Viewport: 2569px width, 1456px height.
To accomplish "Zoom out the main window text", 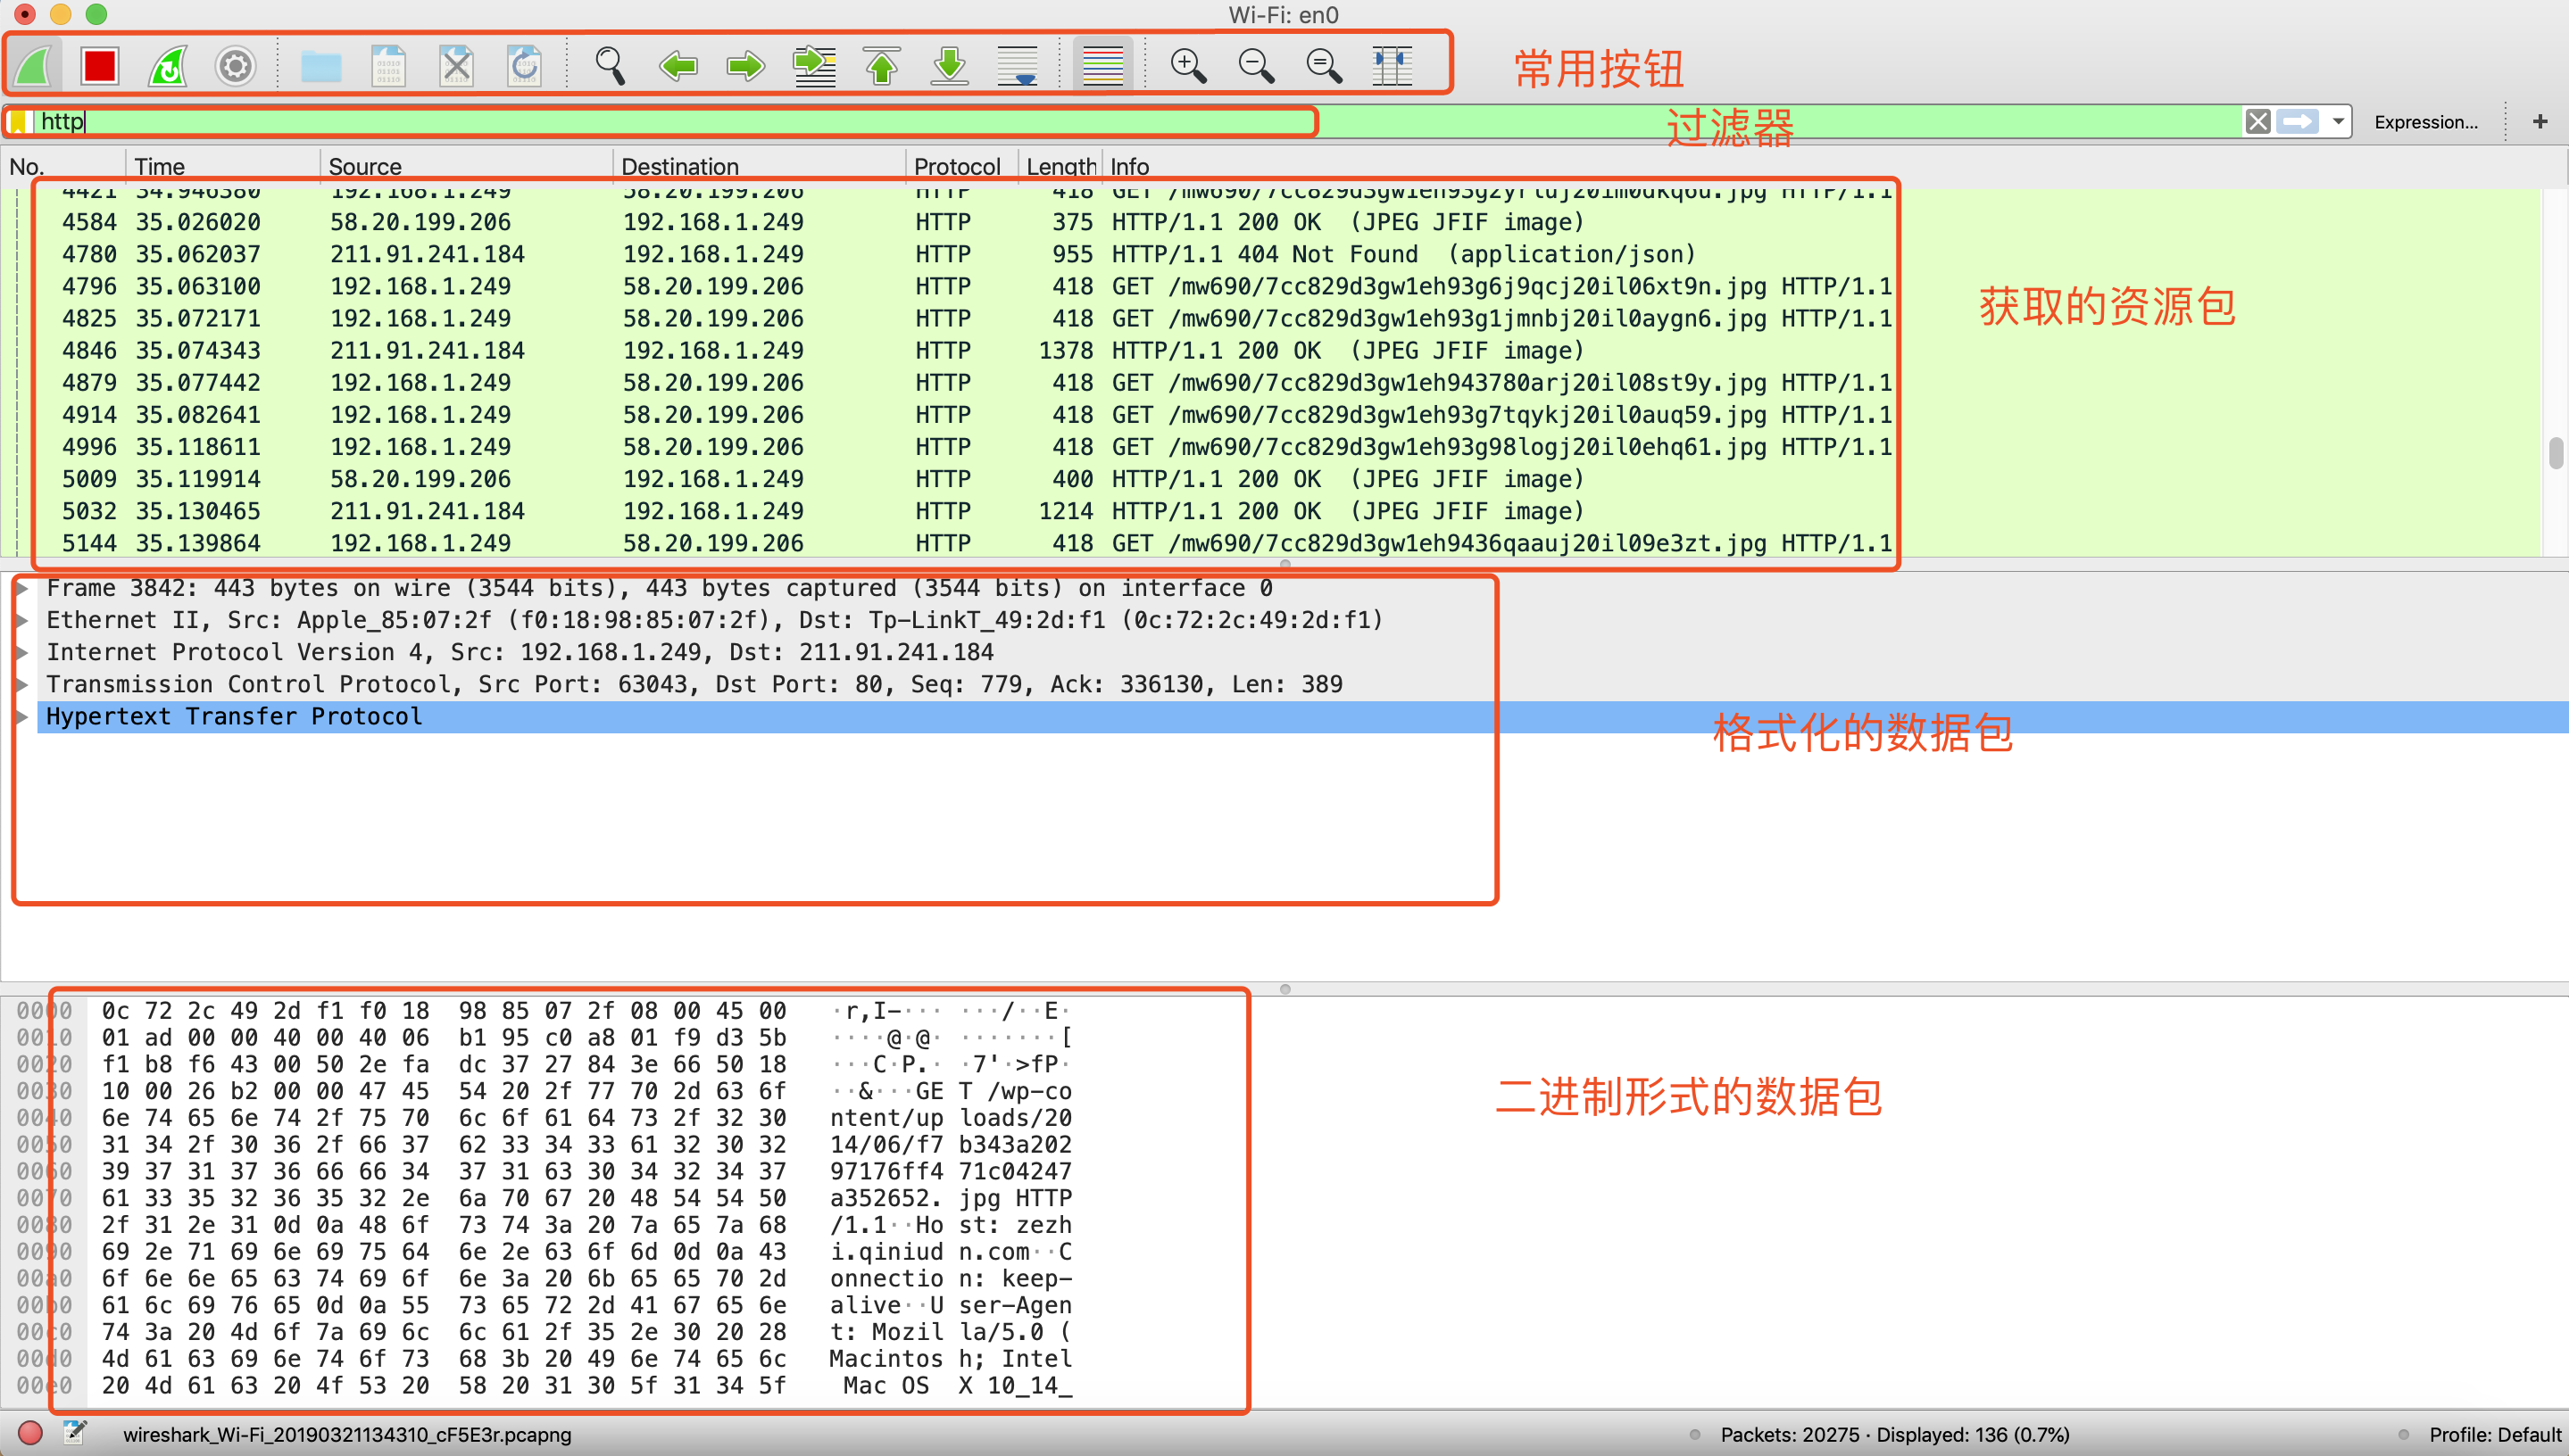I will tap(1257, 66).
